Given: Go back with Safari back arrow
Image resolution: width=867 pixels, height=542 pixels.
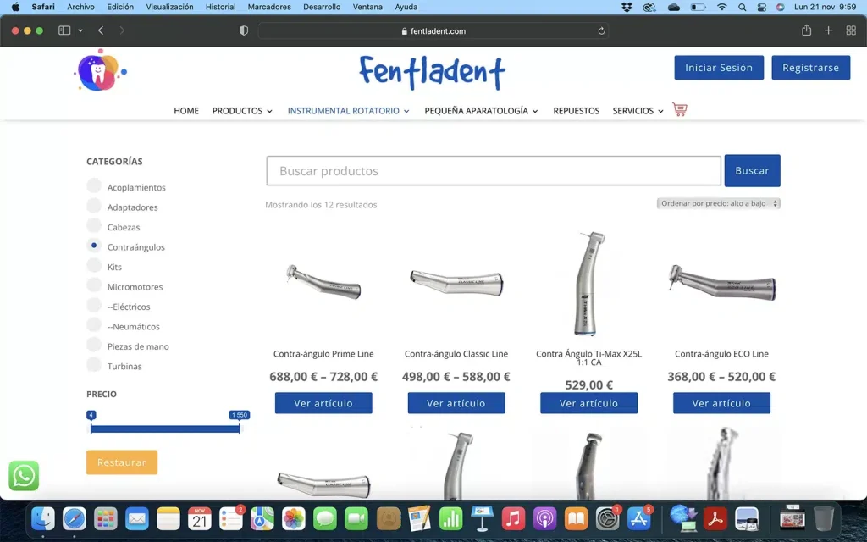Looking at the screenshot, I should (x=101, y=30).
